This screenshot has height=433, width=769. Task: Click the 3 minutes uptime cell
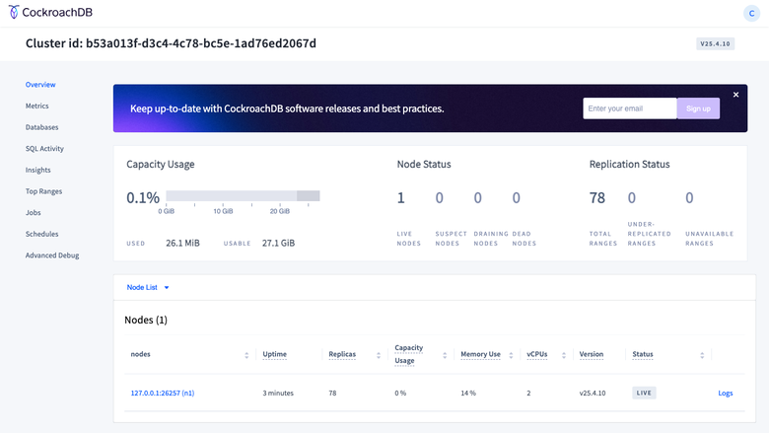pyautogui.click(x=278, y=393)
